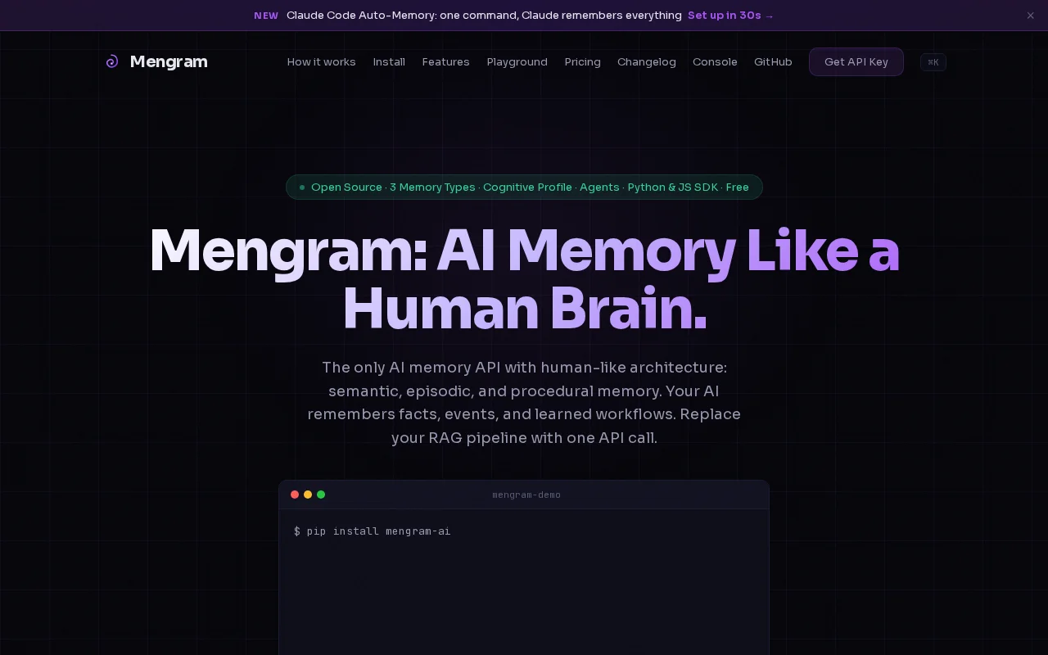Go to How it works section
Viewport: 1048px width, 655px height.
click(321, 62)
